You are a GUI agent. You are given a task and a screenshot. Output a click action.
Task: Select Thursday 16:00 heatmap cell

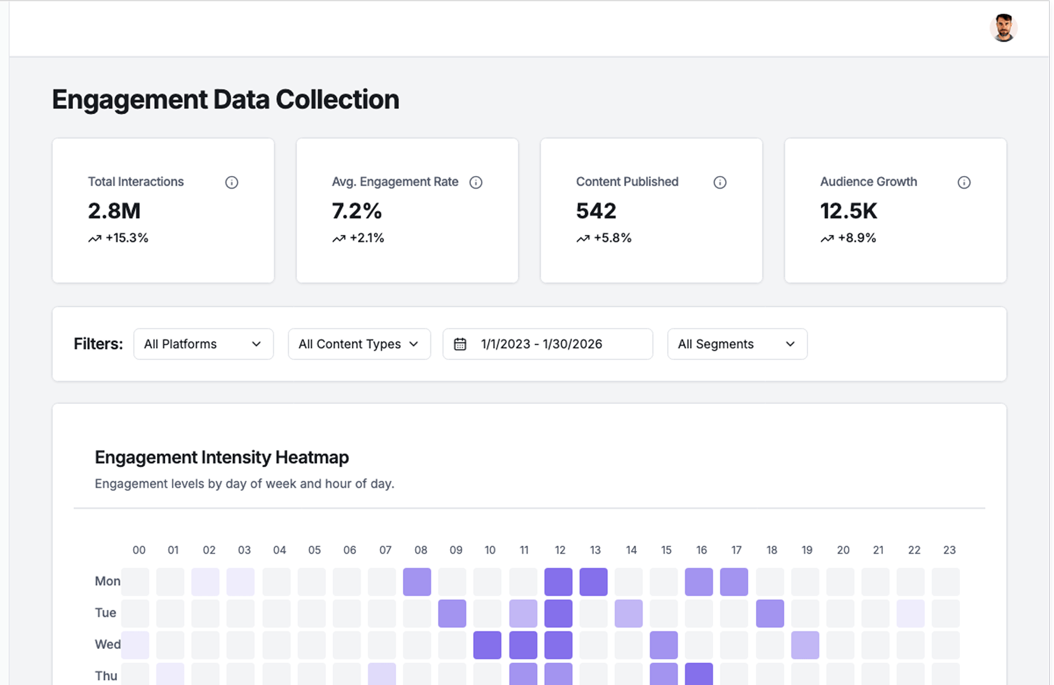pos(699,674)
